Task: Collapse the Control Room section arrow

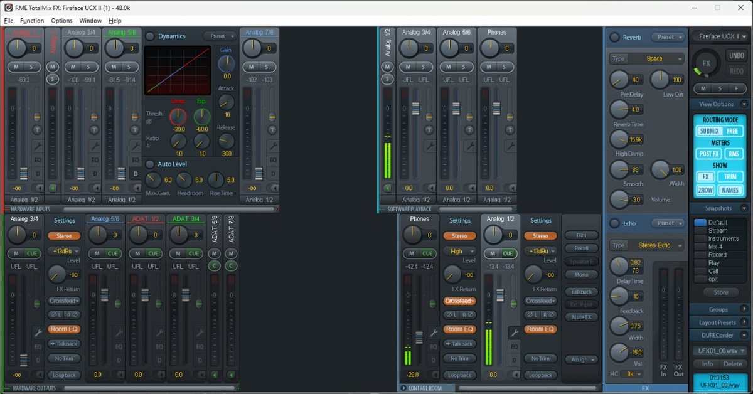Action: 403,388
